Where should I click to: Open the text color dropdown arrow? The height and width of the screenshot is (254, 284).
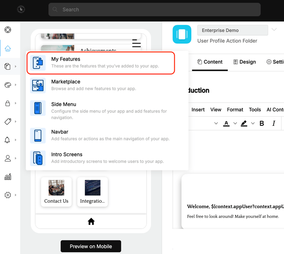pos(235,123)
